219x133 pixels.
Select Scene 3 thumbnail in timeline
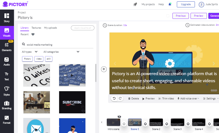tap(177, 122)
